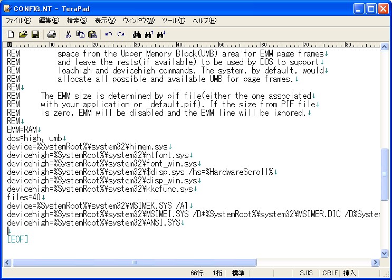This screenshot has width=392, height=280.
Task: Click the vertical scrollbar down arrow
Action: click(x=384, y=253)
